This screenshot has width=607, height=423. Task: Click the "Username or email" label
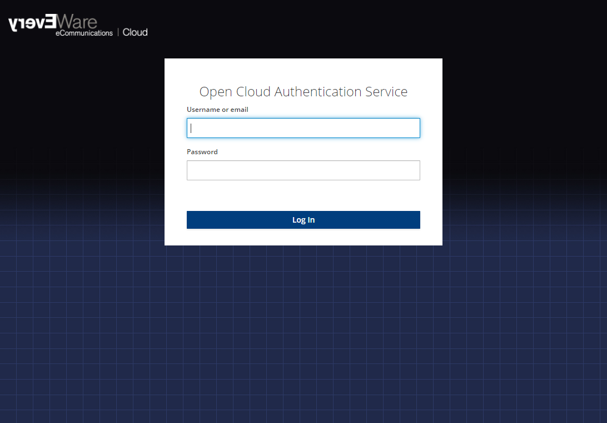pyautogui.click(x=217, y=110)
